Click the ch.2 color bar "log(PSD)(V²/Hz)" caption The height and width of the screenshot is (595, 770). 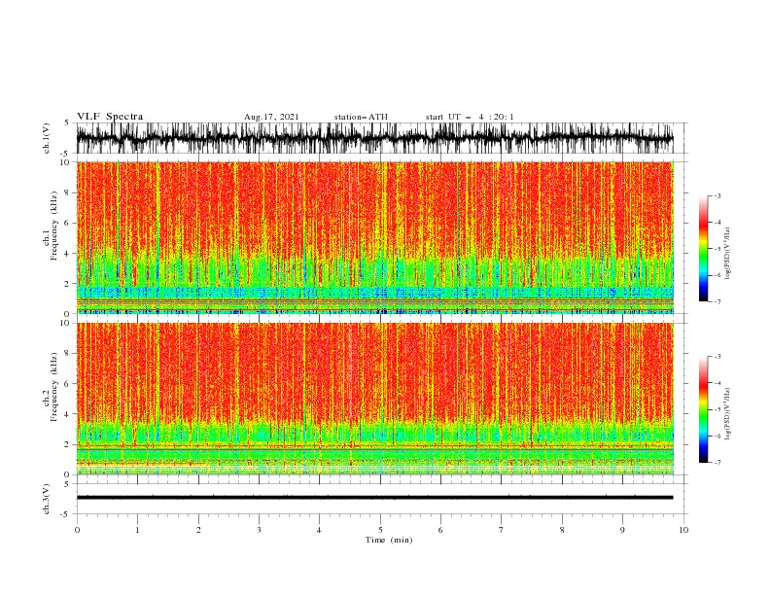tap(727, 414)
